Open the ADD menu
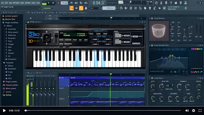 (10, 3)
